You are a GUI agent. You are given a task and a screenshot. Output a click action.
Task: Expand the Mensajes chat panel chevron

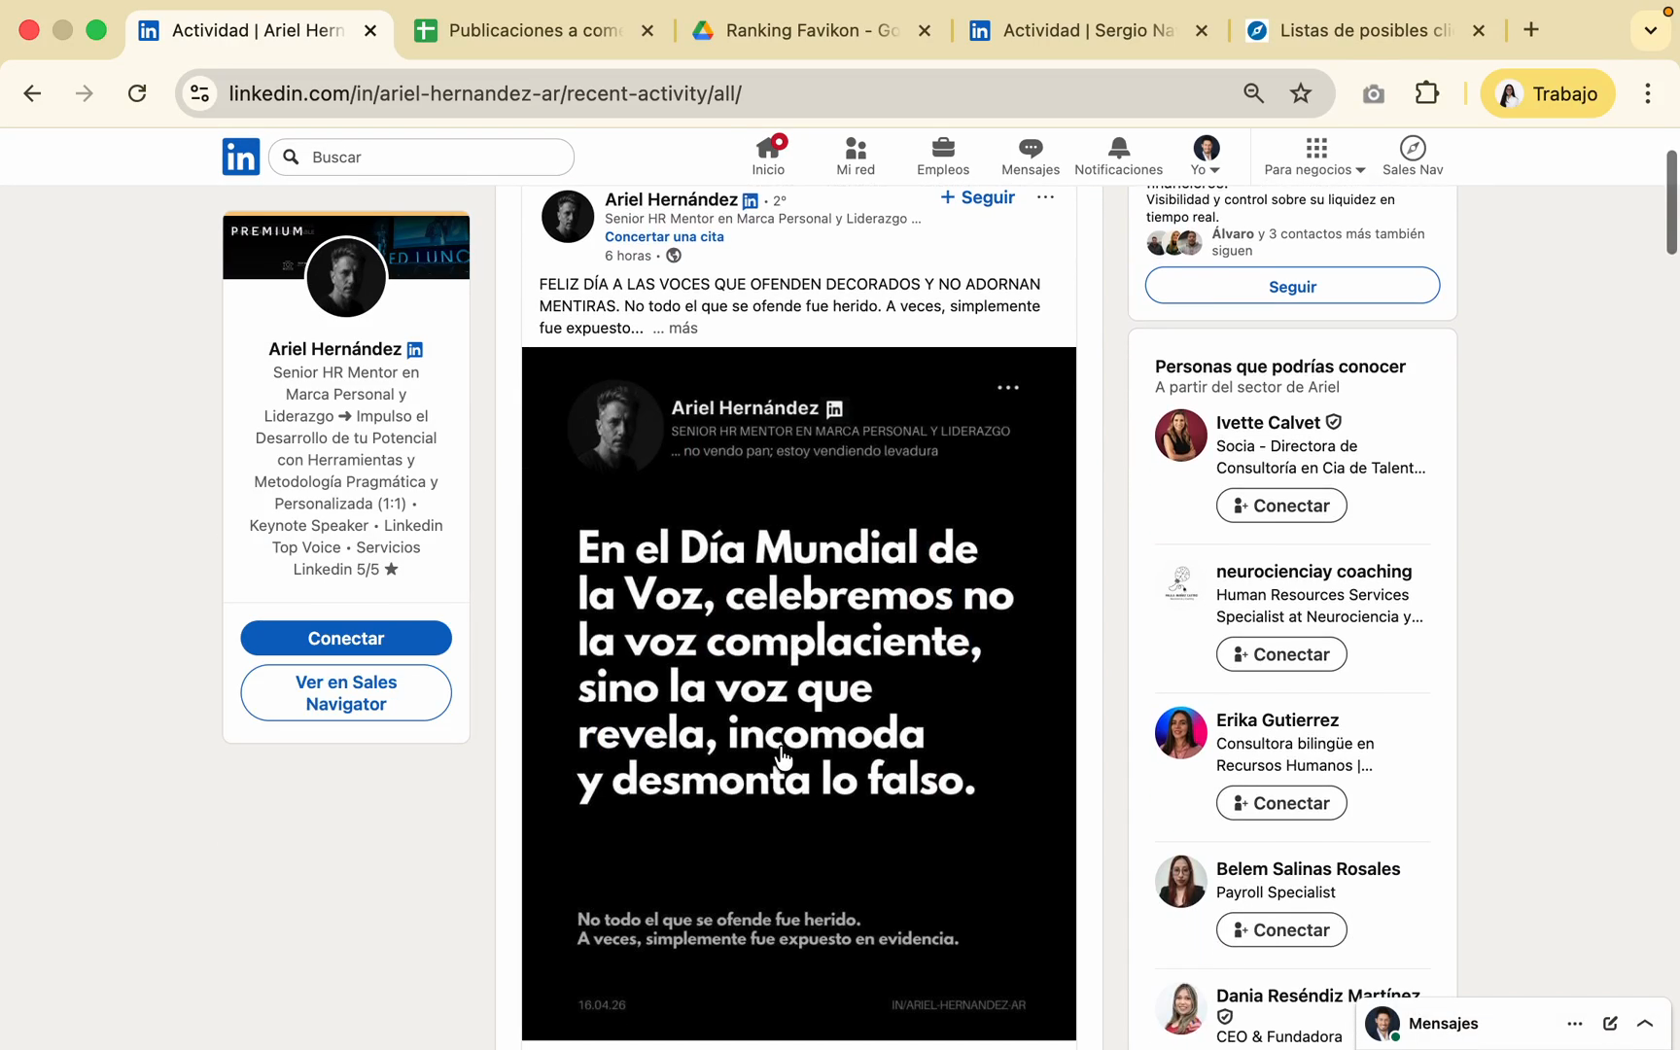[1645, 1023]
